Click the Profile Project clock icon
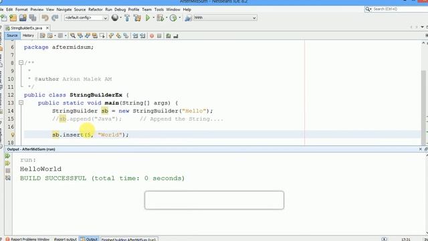This screenshot has height=241, width=428. (x=173, y=18)
